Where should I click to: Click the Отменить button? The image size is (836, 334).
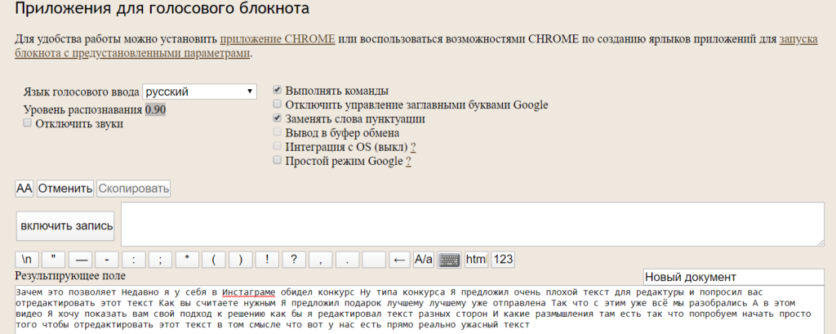pos(65,189)
